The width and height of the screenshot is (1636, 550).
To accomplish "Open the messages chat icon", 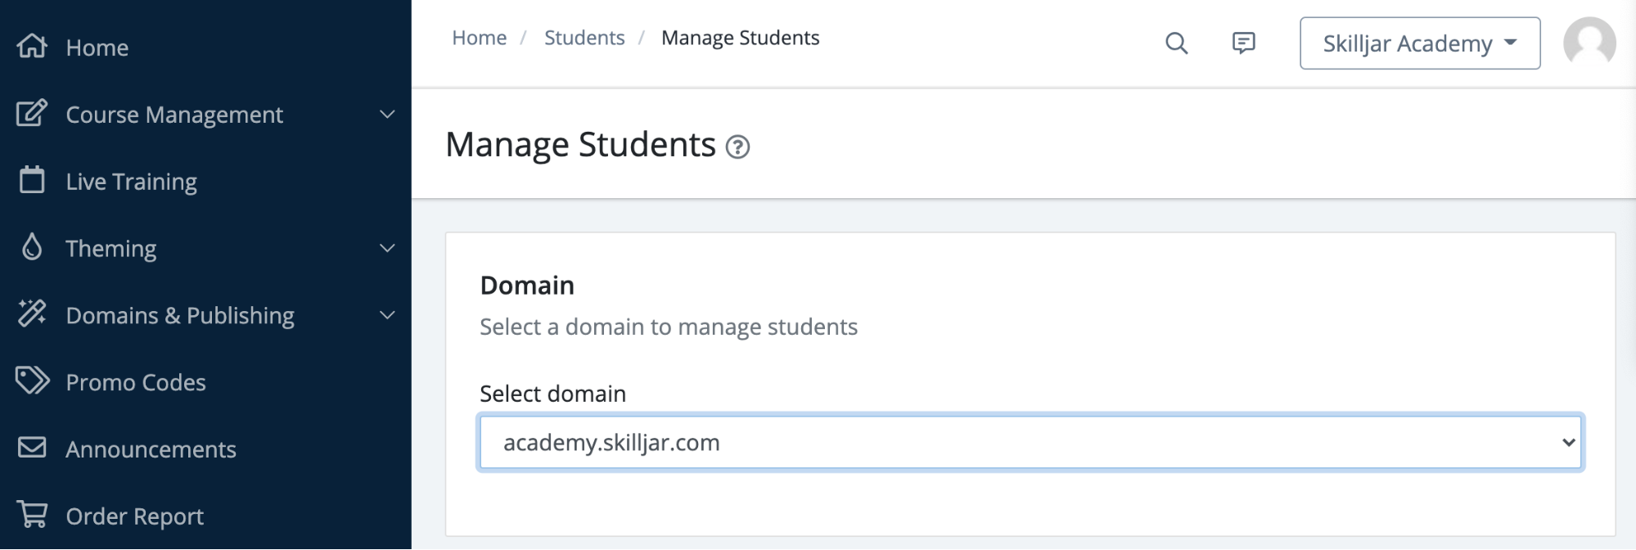I will (1243, 43).
